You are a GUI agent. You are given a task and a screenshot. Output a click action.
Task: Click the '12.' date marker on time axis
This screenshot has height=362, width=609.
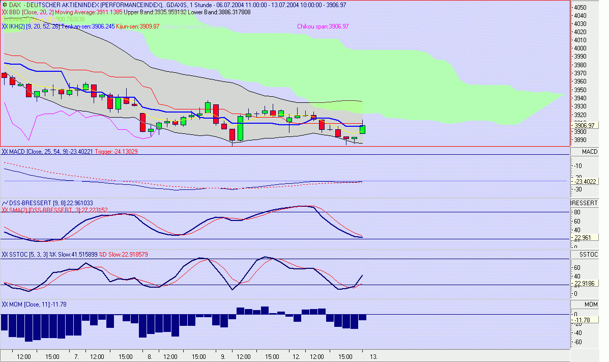(x=296, y=356)
